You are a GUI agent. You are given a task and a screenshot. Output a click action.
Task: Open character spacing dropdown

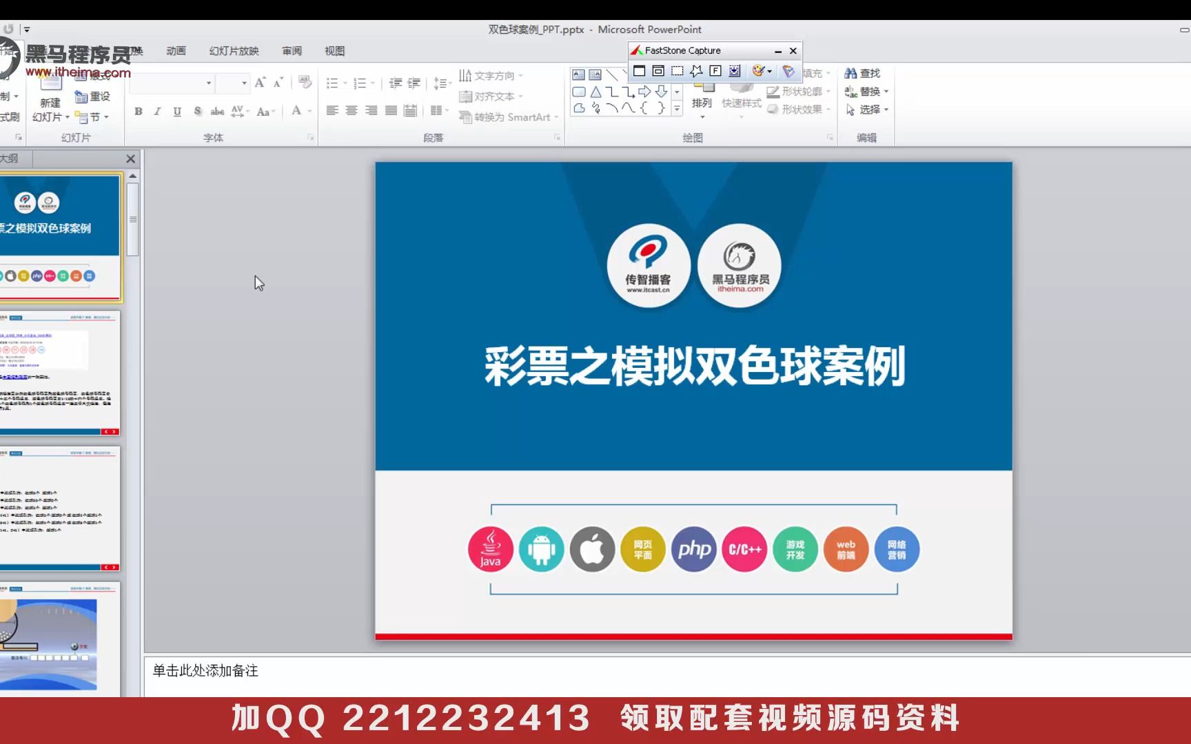pyautogui.click(x=241, y=111)
